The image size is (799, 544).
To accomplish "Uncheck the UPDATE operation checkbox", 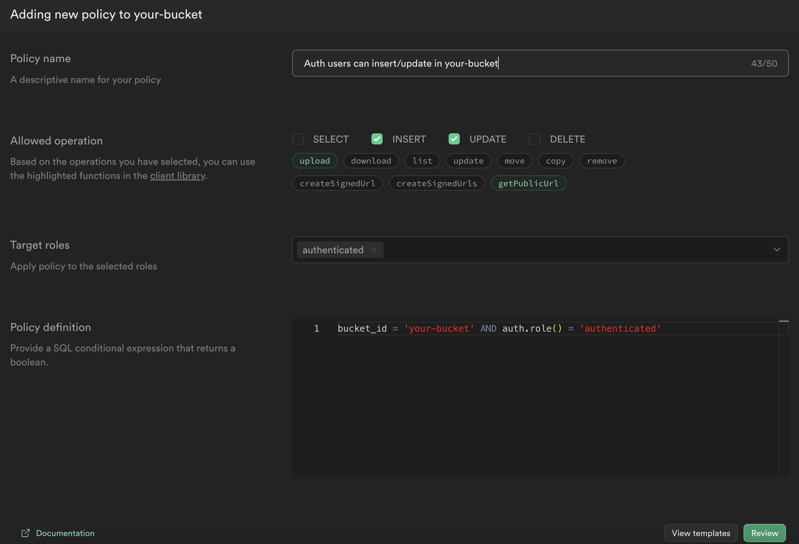I will pos(454,139).
